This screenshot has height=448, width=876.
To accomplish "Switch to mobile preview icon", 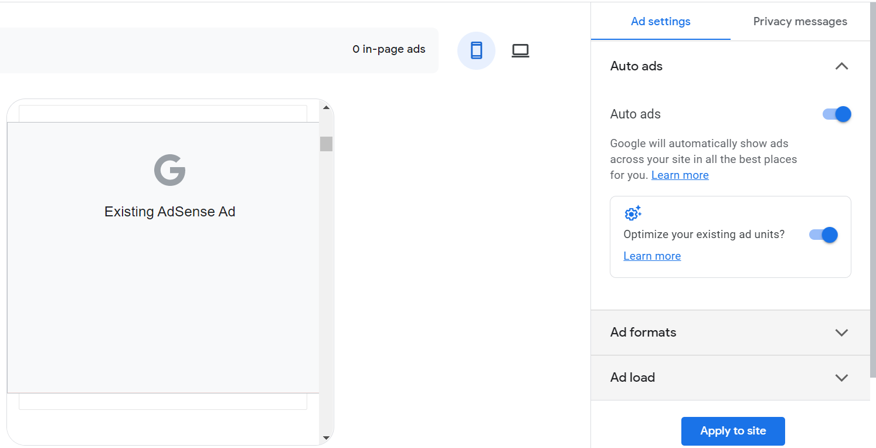I will 476,50.
